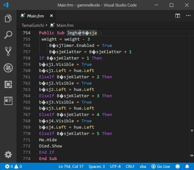
Task: Expand the breadcrumb chevron after TamaGotchi
Action: tap(46, 25)
